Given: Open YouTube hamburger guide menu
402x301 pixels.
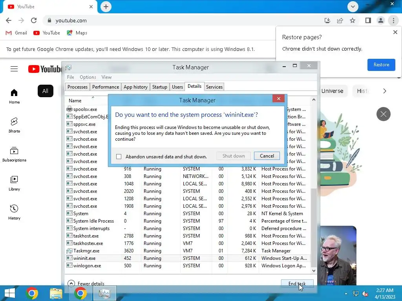Looking at the screenshot, I should [x=14, y=69].
